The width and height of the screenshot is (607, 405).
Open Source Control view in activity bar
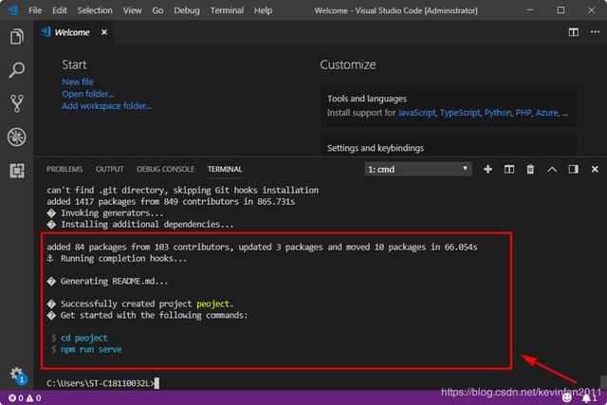click(x=17, y=103)
